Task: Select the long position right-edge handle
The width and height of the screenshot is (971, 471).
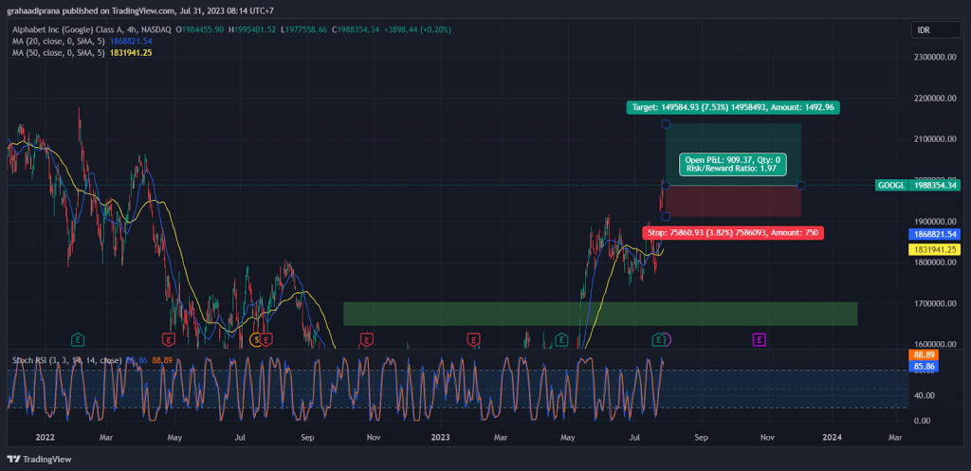Action: 801,186
